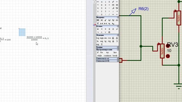This screenshot has width=182, height=102.
Task: Insert the continue statement
Action: pos(107,56)
